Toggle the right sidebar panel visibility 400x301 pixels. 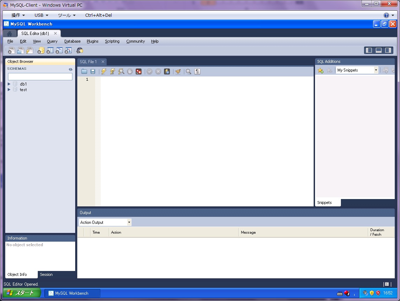[x=388, y=50]
